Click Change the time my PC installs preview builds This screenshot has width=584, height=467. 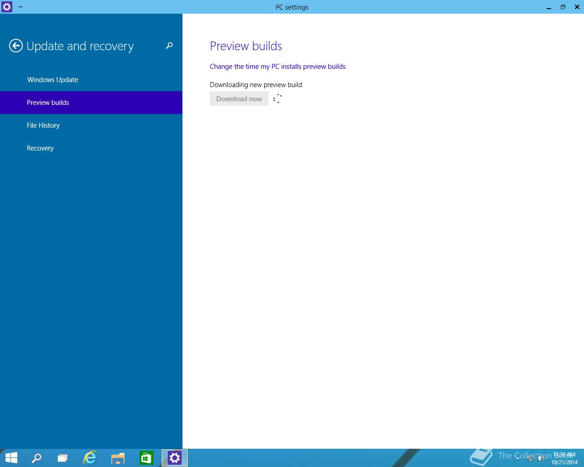coord(277,67)
